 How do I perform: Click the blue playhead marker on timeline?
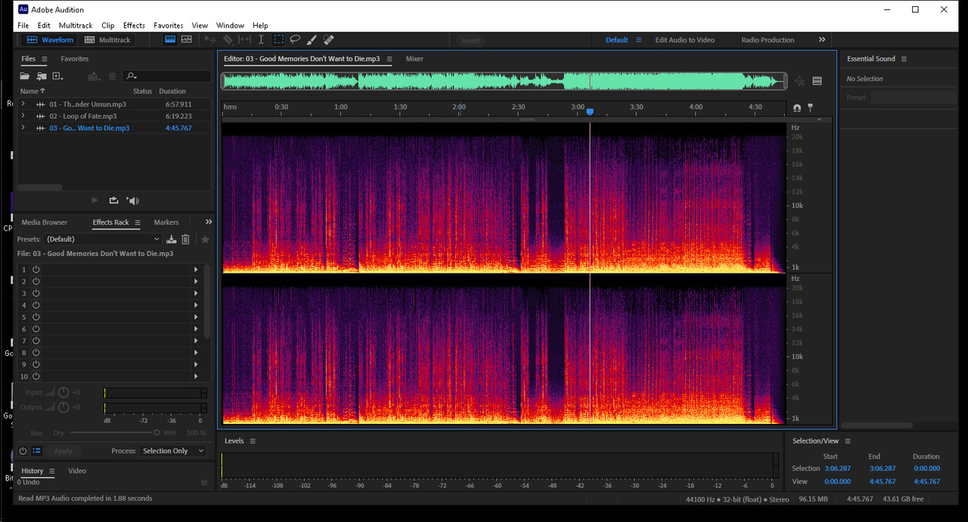[x=590, y=112]
